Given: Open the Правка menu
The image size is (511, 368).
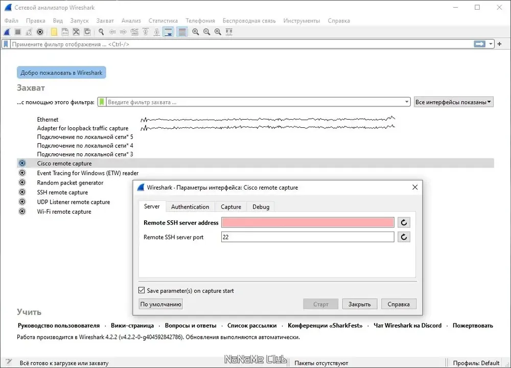Looking at the screenshot, I should click(36, 20).
